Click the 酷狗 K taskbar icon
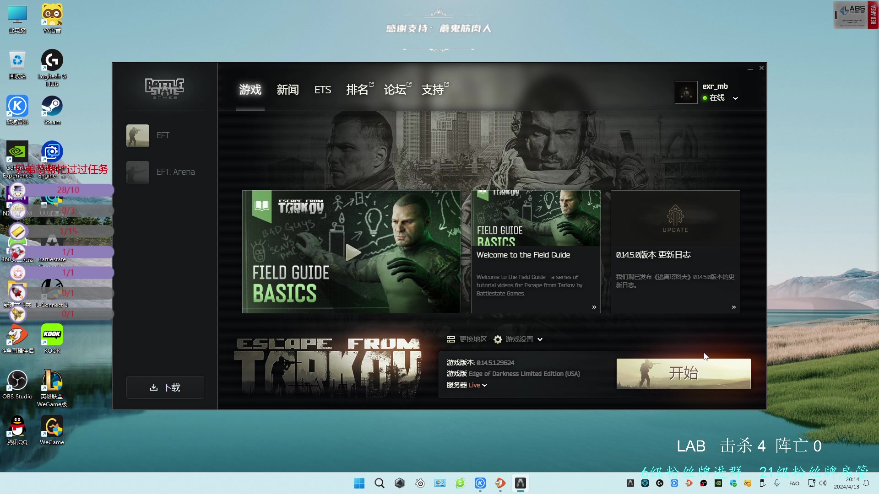This screenshot has height=494, width=879. click(480, 483)
